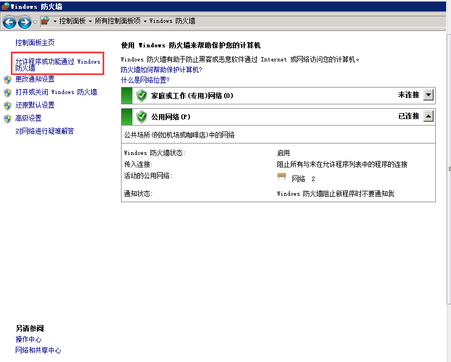Image resolution: width=451 pixels, height=362 pixels.
Task: Click the green shield icon for 公用网络
Action: [142, 116]
